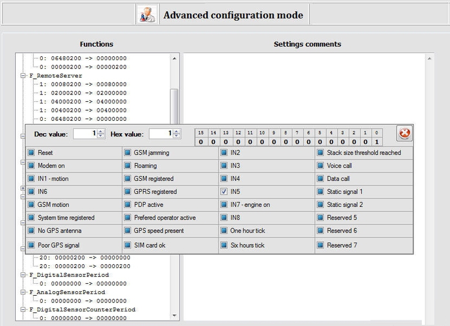Close the bit flags popup panel
Viewport: 450px width, 326px height.
(x=404, y=133)
